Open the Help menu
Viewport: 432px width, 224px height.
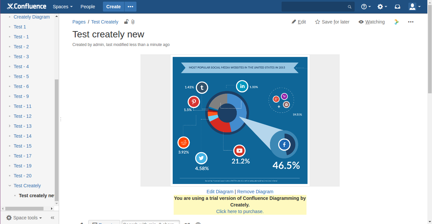click(x=366, y=7)
